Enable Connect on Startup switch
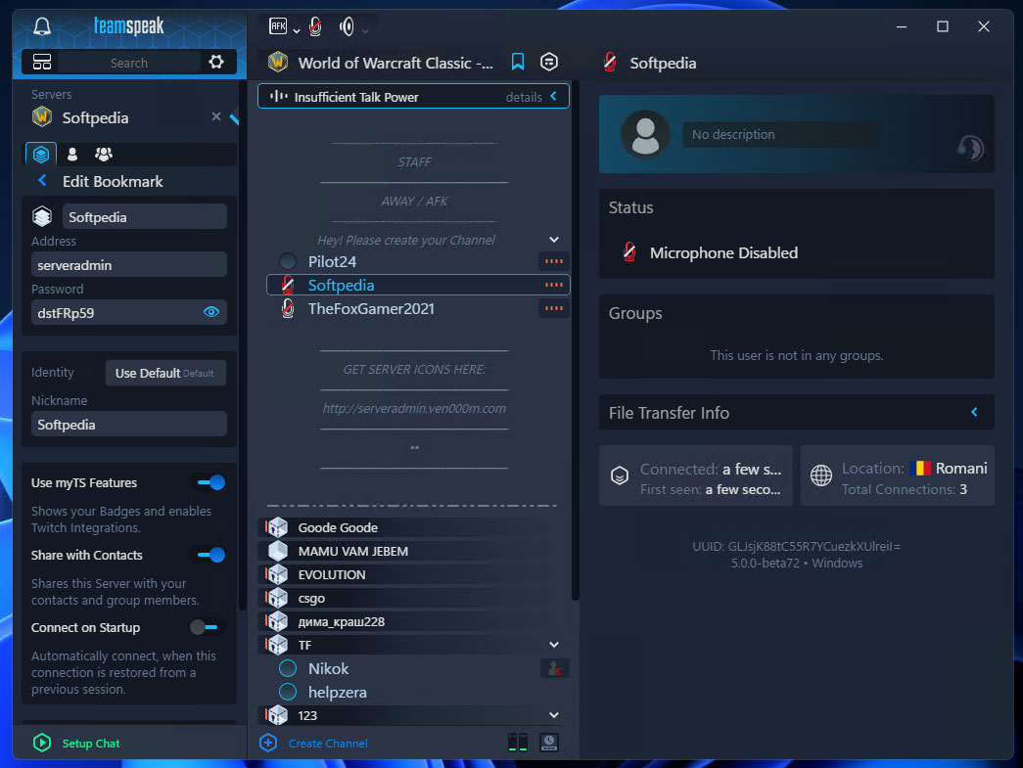Screen dimensions: 1023x768 tap(205, 627)
